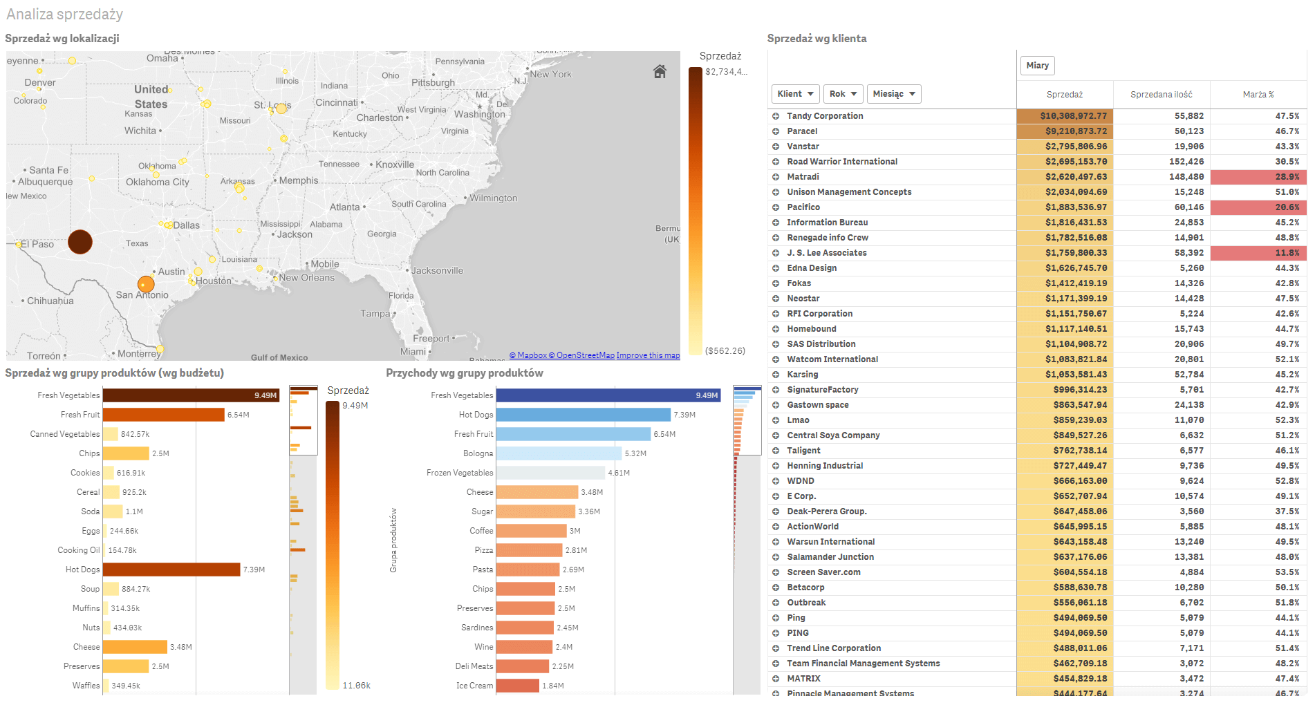Open the Rok dimension dropdown
The height and width of the screenshot is (705, 1315).
[843, 94]
